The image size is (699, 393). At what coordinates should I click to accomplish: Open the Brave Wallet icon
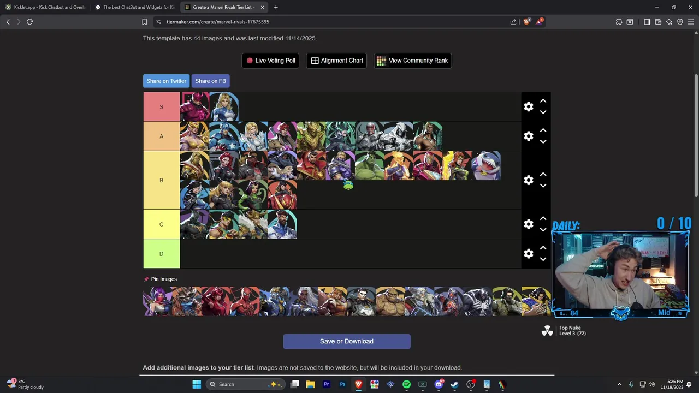tap(658, 22)
